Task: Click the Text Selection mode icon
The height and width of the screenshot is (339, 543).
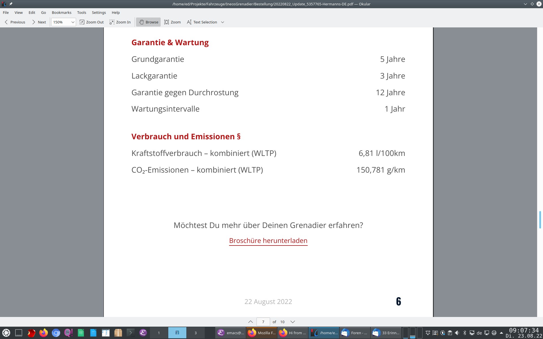Action: coord(189,22)
